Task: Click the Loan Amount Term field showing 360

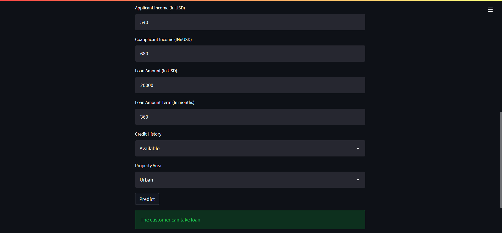Action: tap(250, 117)
